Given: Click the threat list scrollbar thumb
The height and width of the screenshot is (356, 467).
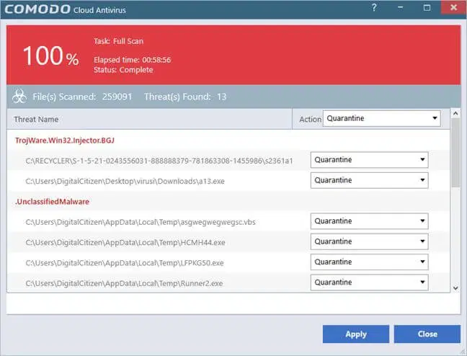Looking at the screenshot, I should coord(455,153).
